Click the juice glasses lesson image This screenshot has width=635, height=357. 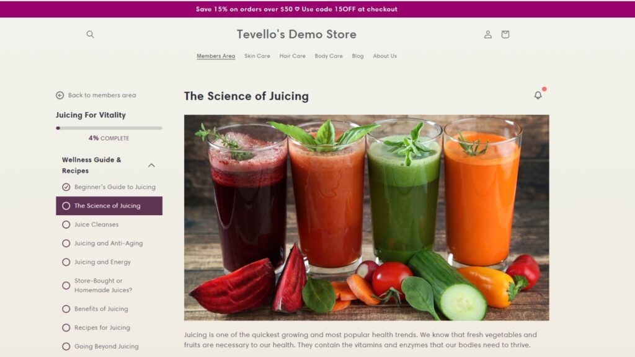366,218
